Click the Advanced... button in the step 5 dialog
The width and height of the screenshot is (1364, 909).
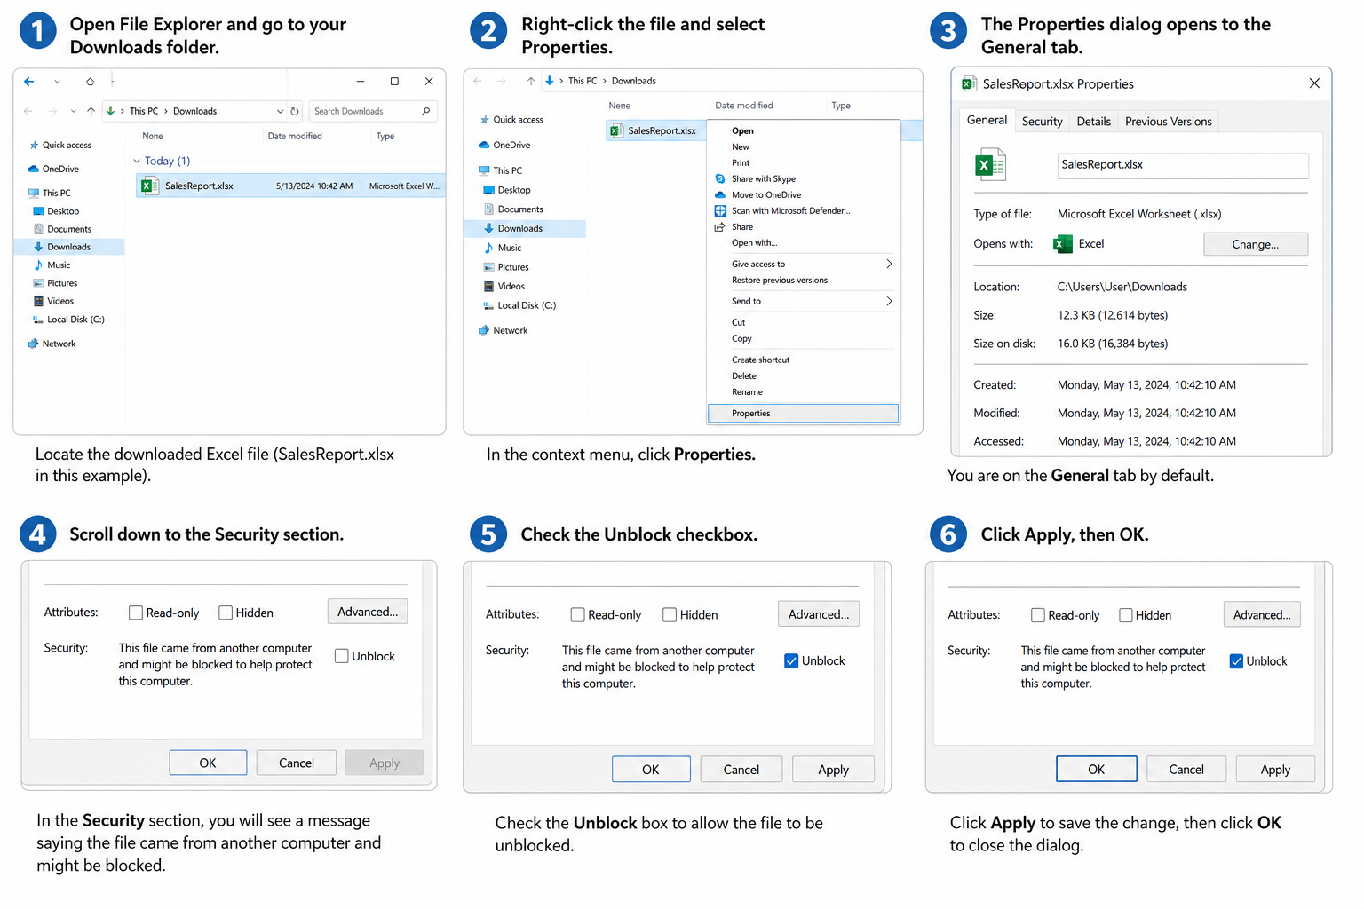pyautogui.click(x=819, y=614)
